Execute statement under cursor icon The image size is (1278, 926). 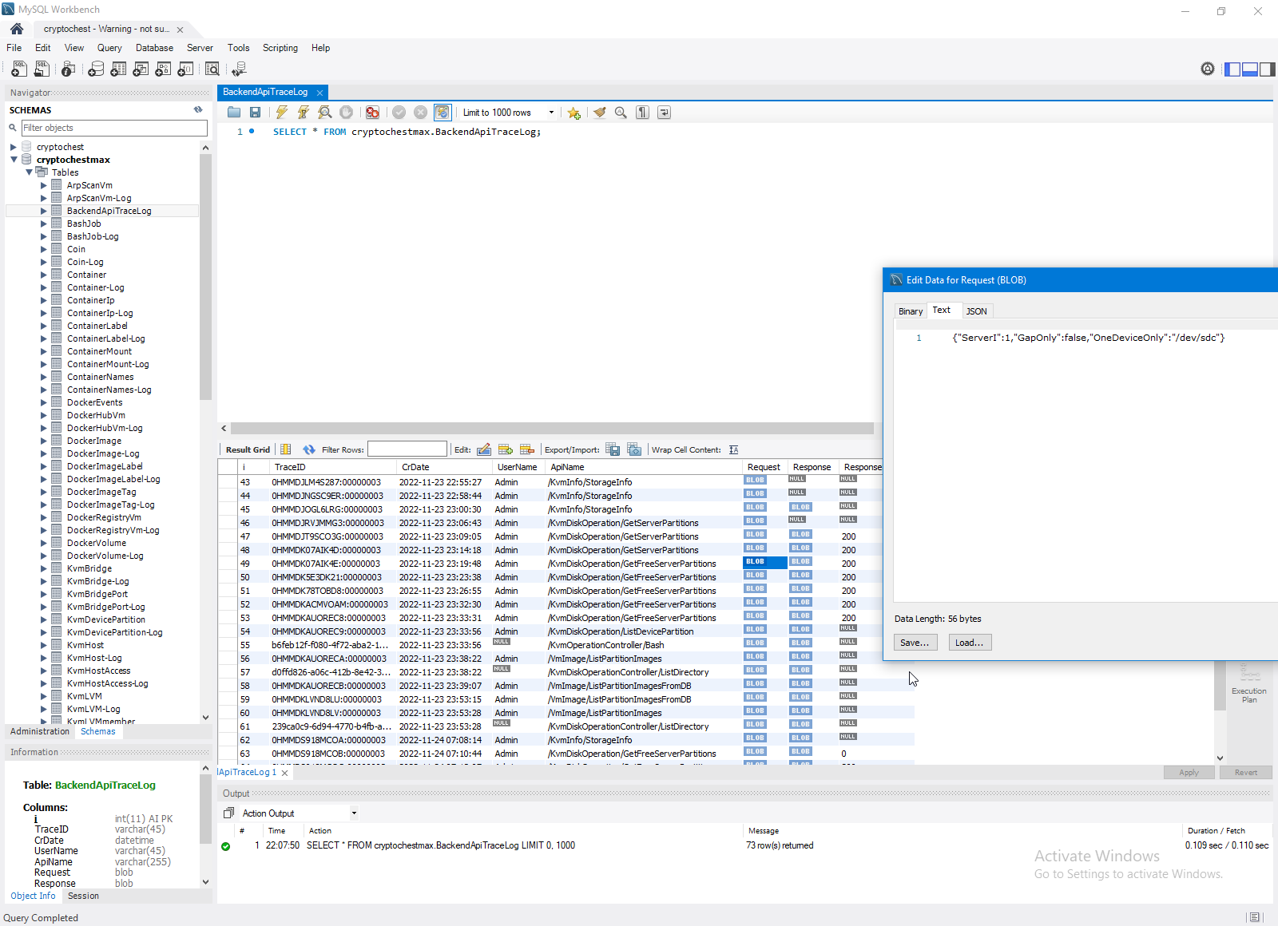(304, 113)
